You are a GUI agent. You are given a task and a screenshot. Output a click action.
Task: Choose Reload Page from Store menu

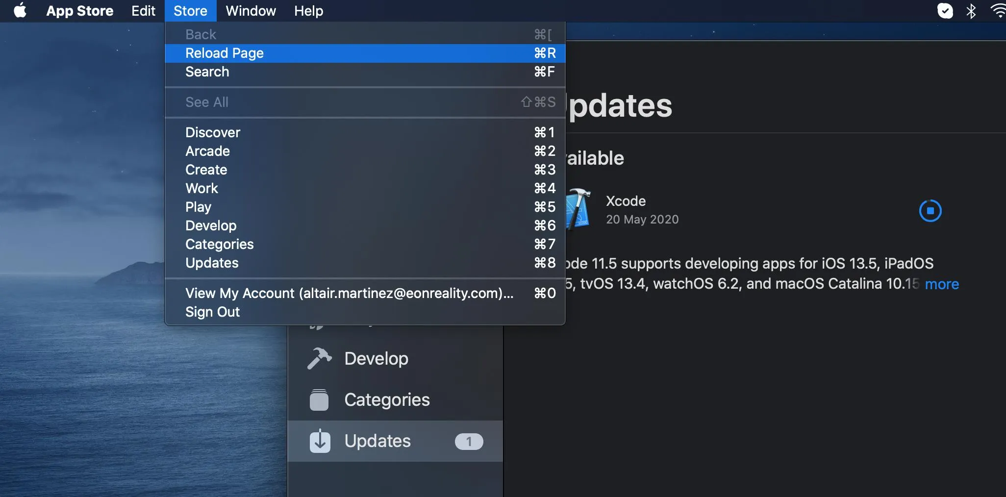point(365,53)
